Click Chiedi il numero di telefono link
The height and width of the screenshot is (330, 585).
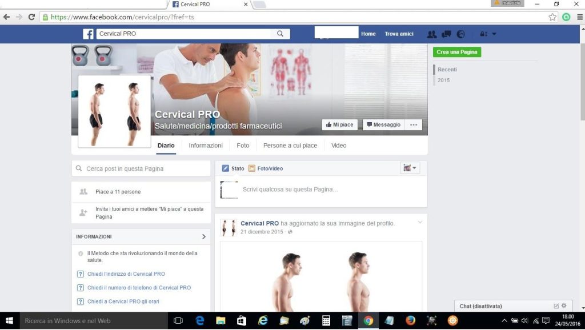pyautogui.click(x=139, y=288)
